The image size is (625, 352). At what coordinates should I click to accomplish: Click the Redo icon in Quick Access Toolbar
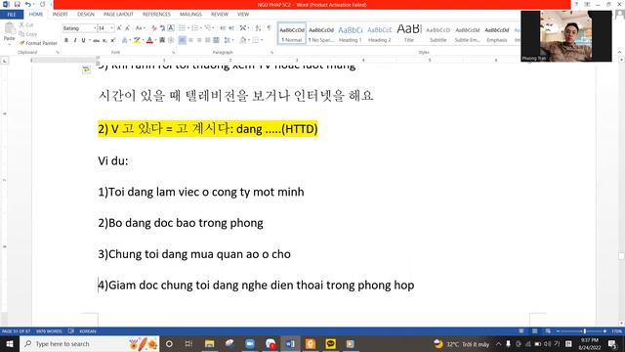tap(43, 4)
